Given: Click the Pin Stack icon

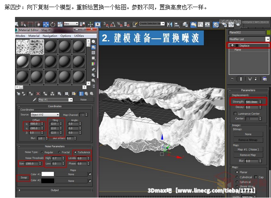Looking at the screenshot, I should [232, 79].
